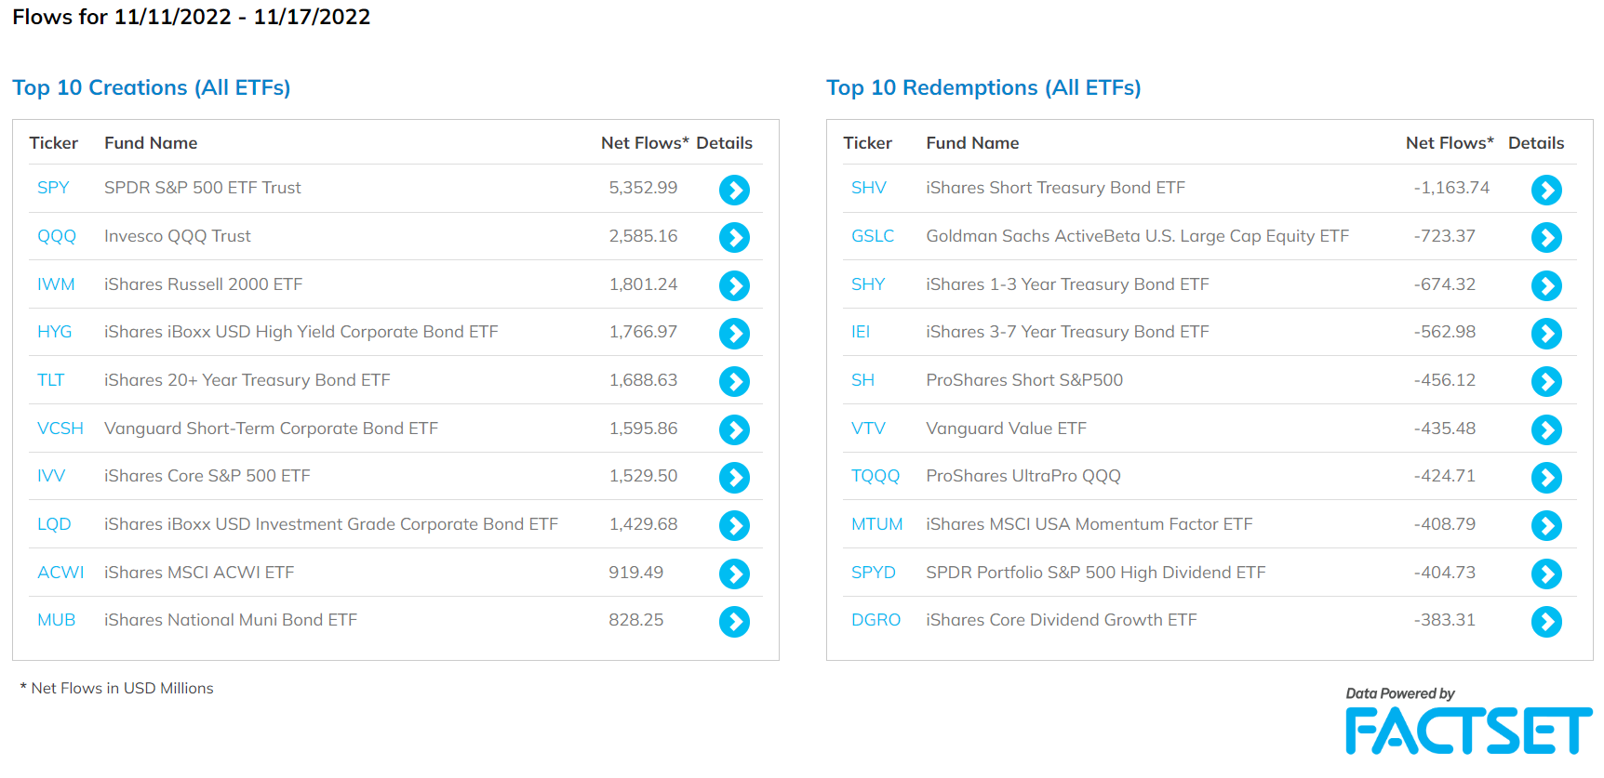Open details arrow for IVV row

coord(734,477)
